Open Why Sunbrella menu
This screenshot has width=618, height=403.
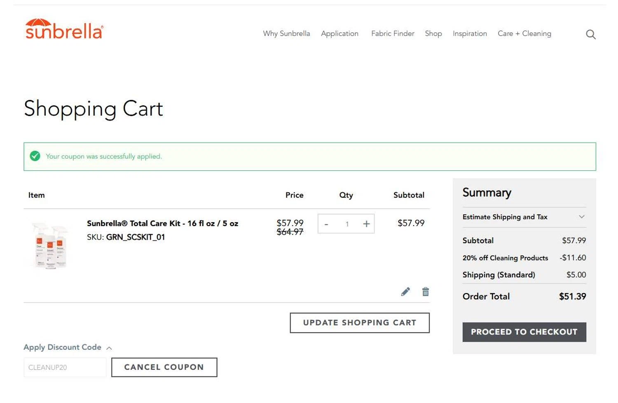pyautogui.click(x=286, y=33)
